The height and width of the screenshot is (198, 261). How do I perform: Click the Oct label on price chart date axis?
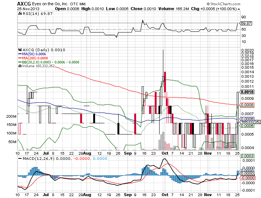coord(165,153)
